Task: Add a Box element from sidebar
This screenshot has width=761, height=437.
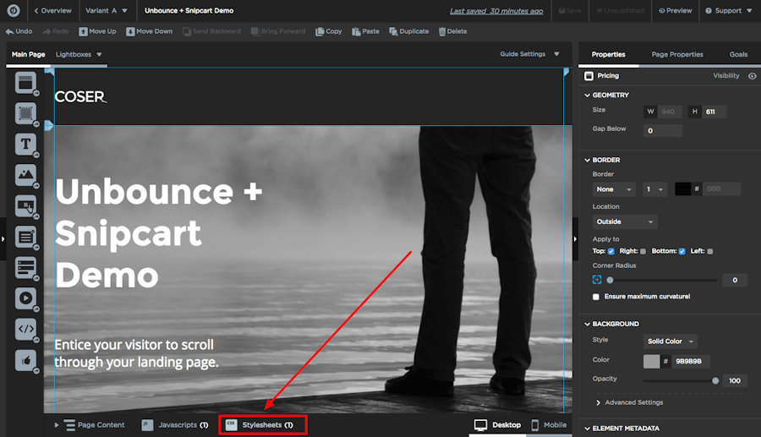Action: (25, 113)
